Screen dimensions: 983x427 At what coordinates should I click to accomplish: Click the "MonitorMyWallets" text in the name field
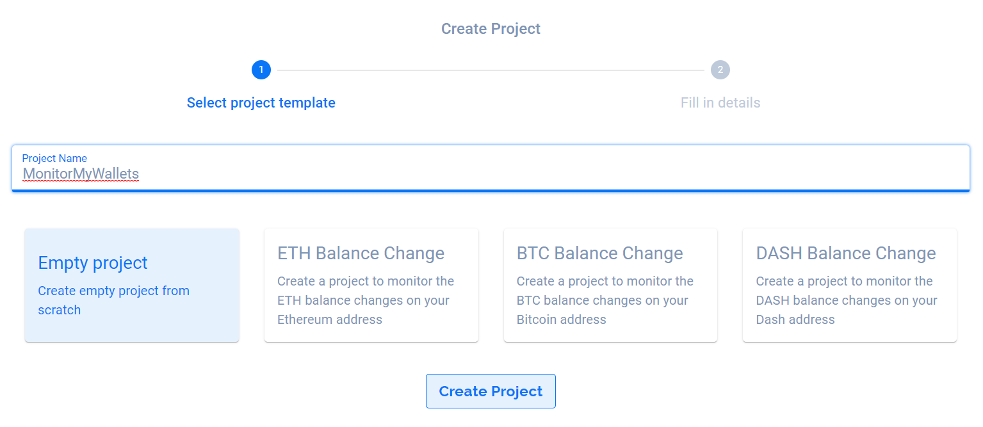[81, 173]
